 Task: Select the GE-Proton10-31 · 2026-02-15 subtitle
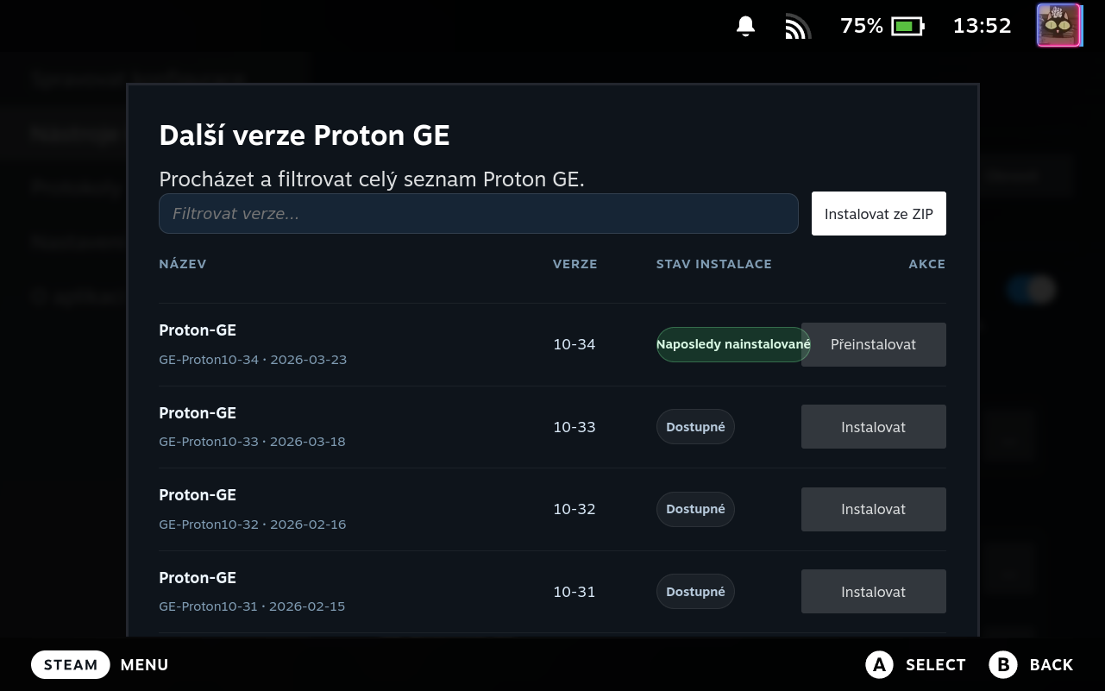tap(252, 606)
